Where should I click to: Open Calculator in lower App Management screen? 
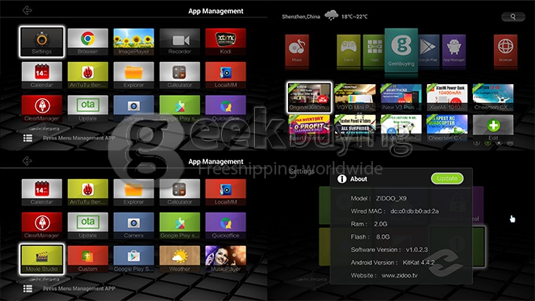coord(180,193)
